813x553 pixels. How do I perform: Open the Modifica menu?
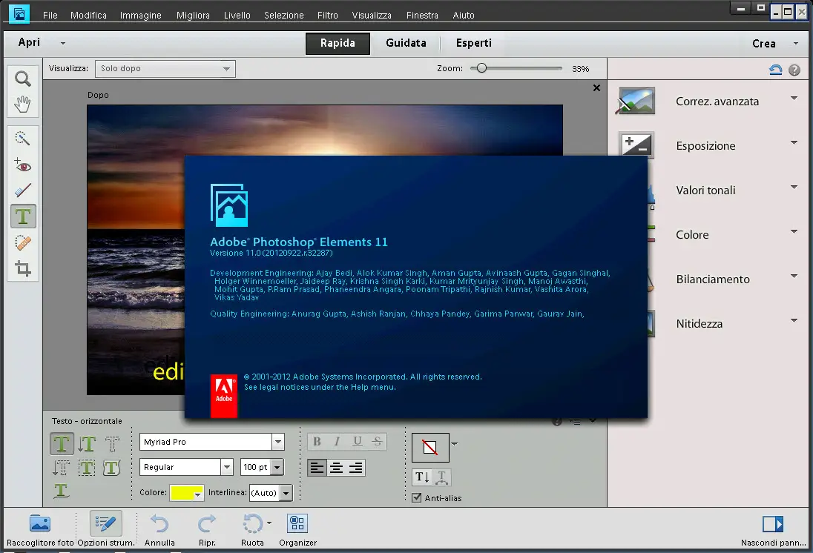coord(89,16)
